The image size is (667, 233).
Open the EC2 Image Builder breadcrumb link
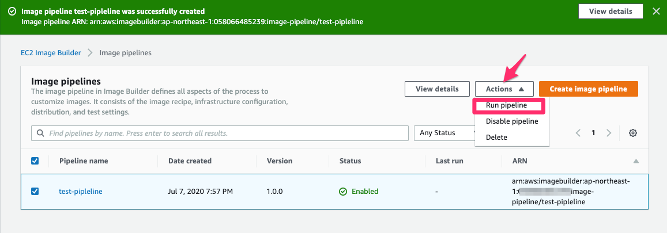[51, 53]
